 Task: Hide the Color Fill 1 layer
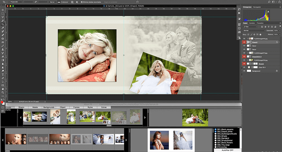tap(244, 67)
